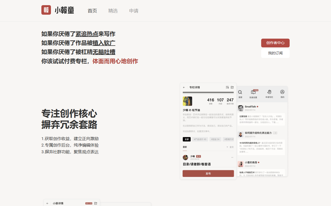Click the 416 读者 count
The height and width of the screenshot is (206, 331).
[211, 101]
